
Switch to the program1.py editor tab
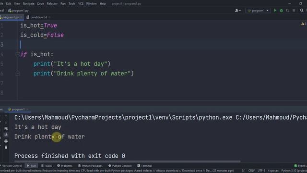10,17
